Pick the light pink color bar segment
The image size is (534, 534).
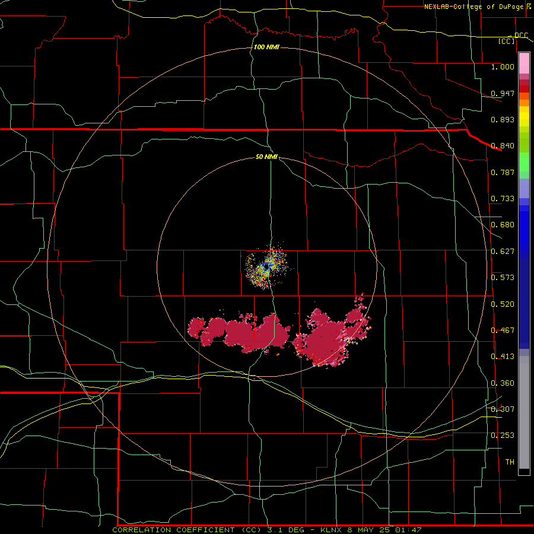(524, 63)
